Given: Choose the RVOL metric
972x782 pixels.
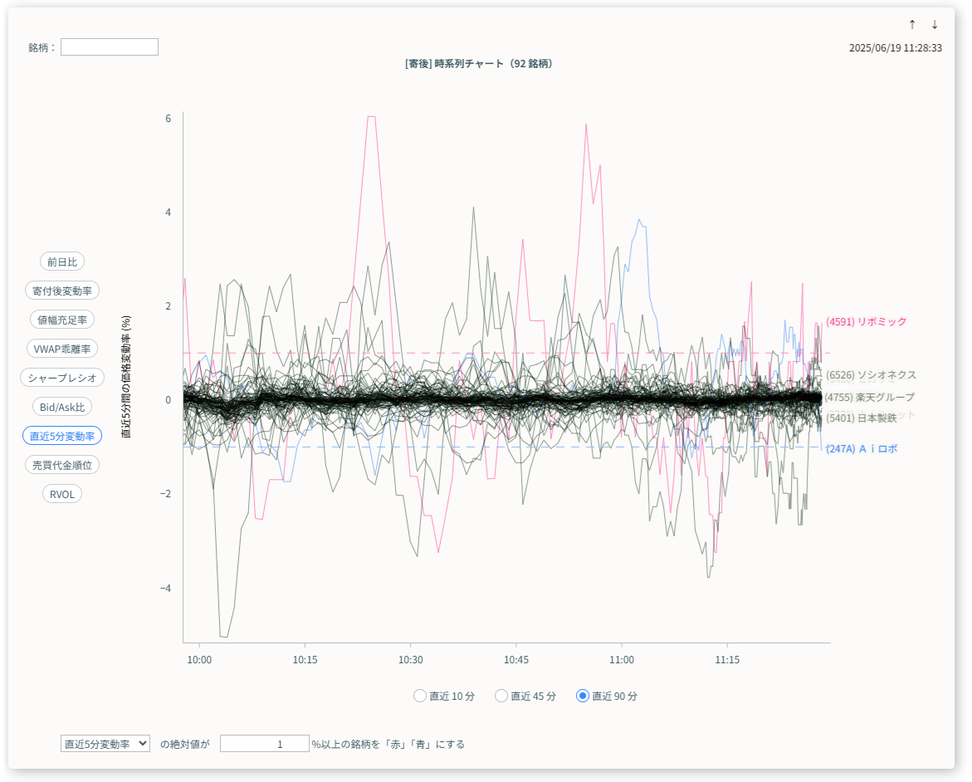Looking at the screenshot, I should pyautogui.click(x=62, y=494).
